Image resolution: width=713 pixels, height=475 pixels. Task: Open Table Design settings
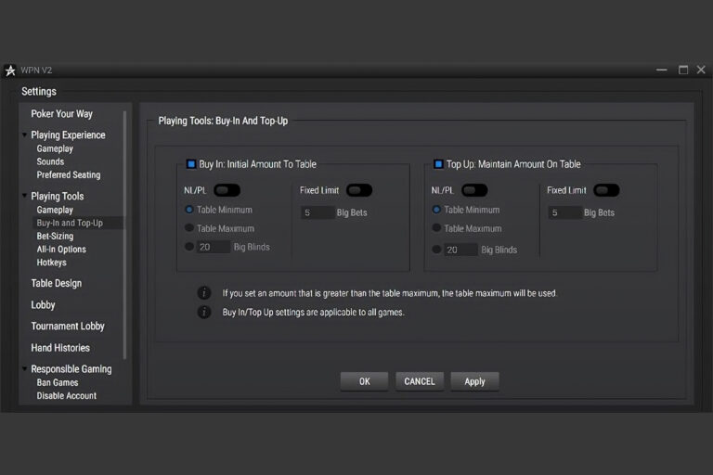[57, 283]
